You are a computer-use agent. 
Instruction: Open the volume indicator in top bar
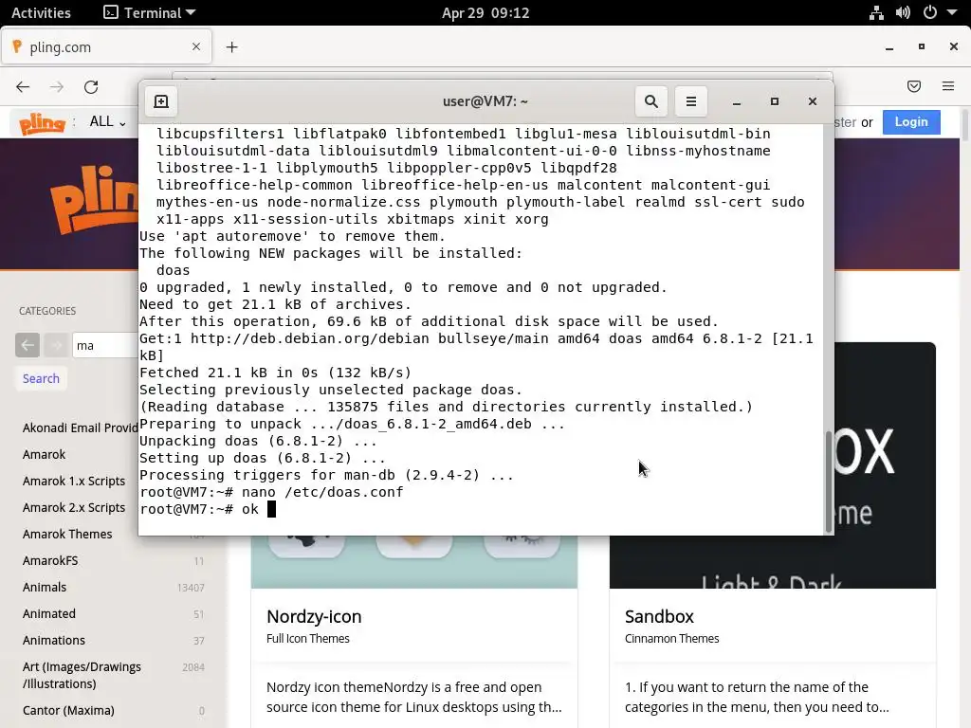[x=903, y=12]
